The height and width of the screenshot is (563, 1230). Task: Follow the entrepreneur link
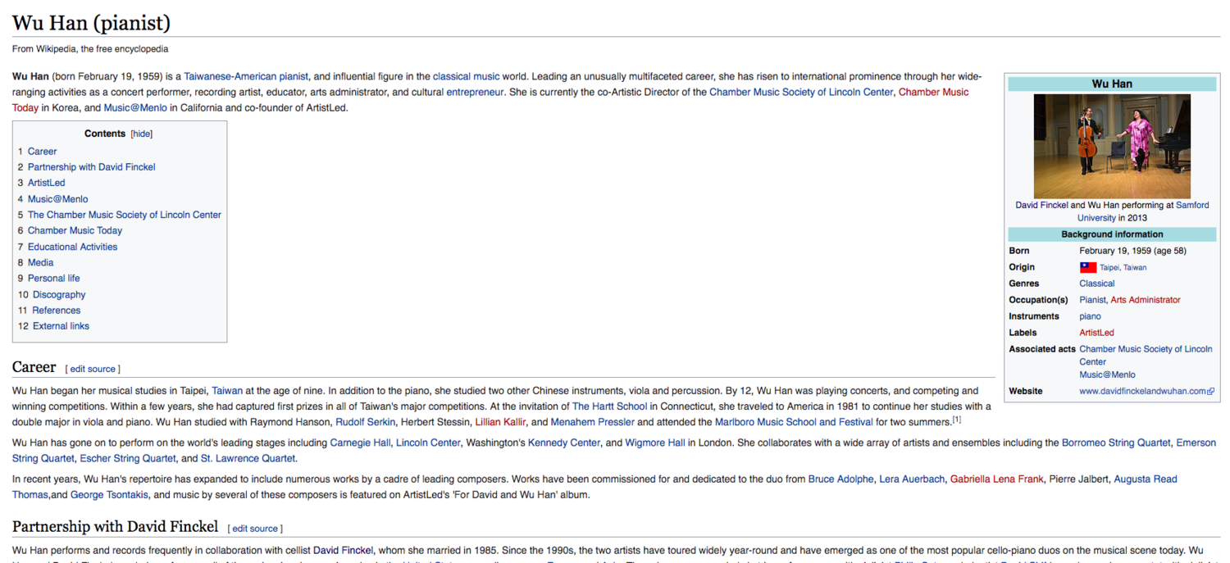(475, 92)
